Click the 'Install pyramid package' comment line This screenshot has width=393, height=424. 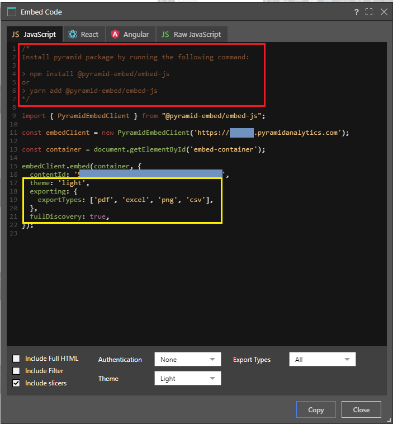pyautogui.click(x=135, y=57)
